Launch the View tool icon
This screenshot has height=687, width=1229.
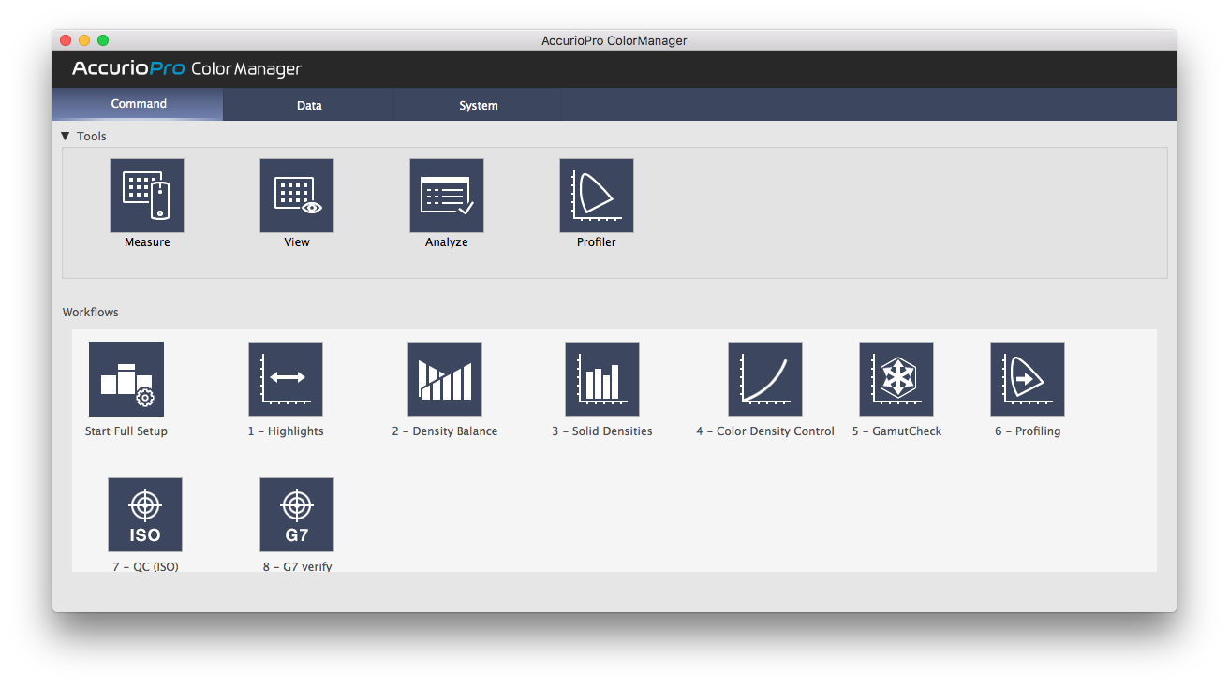[297, 196]
